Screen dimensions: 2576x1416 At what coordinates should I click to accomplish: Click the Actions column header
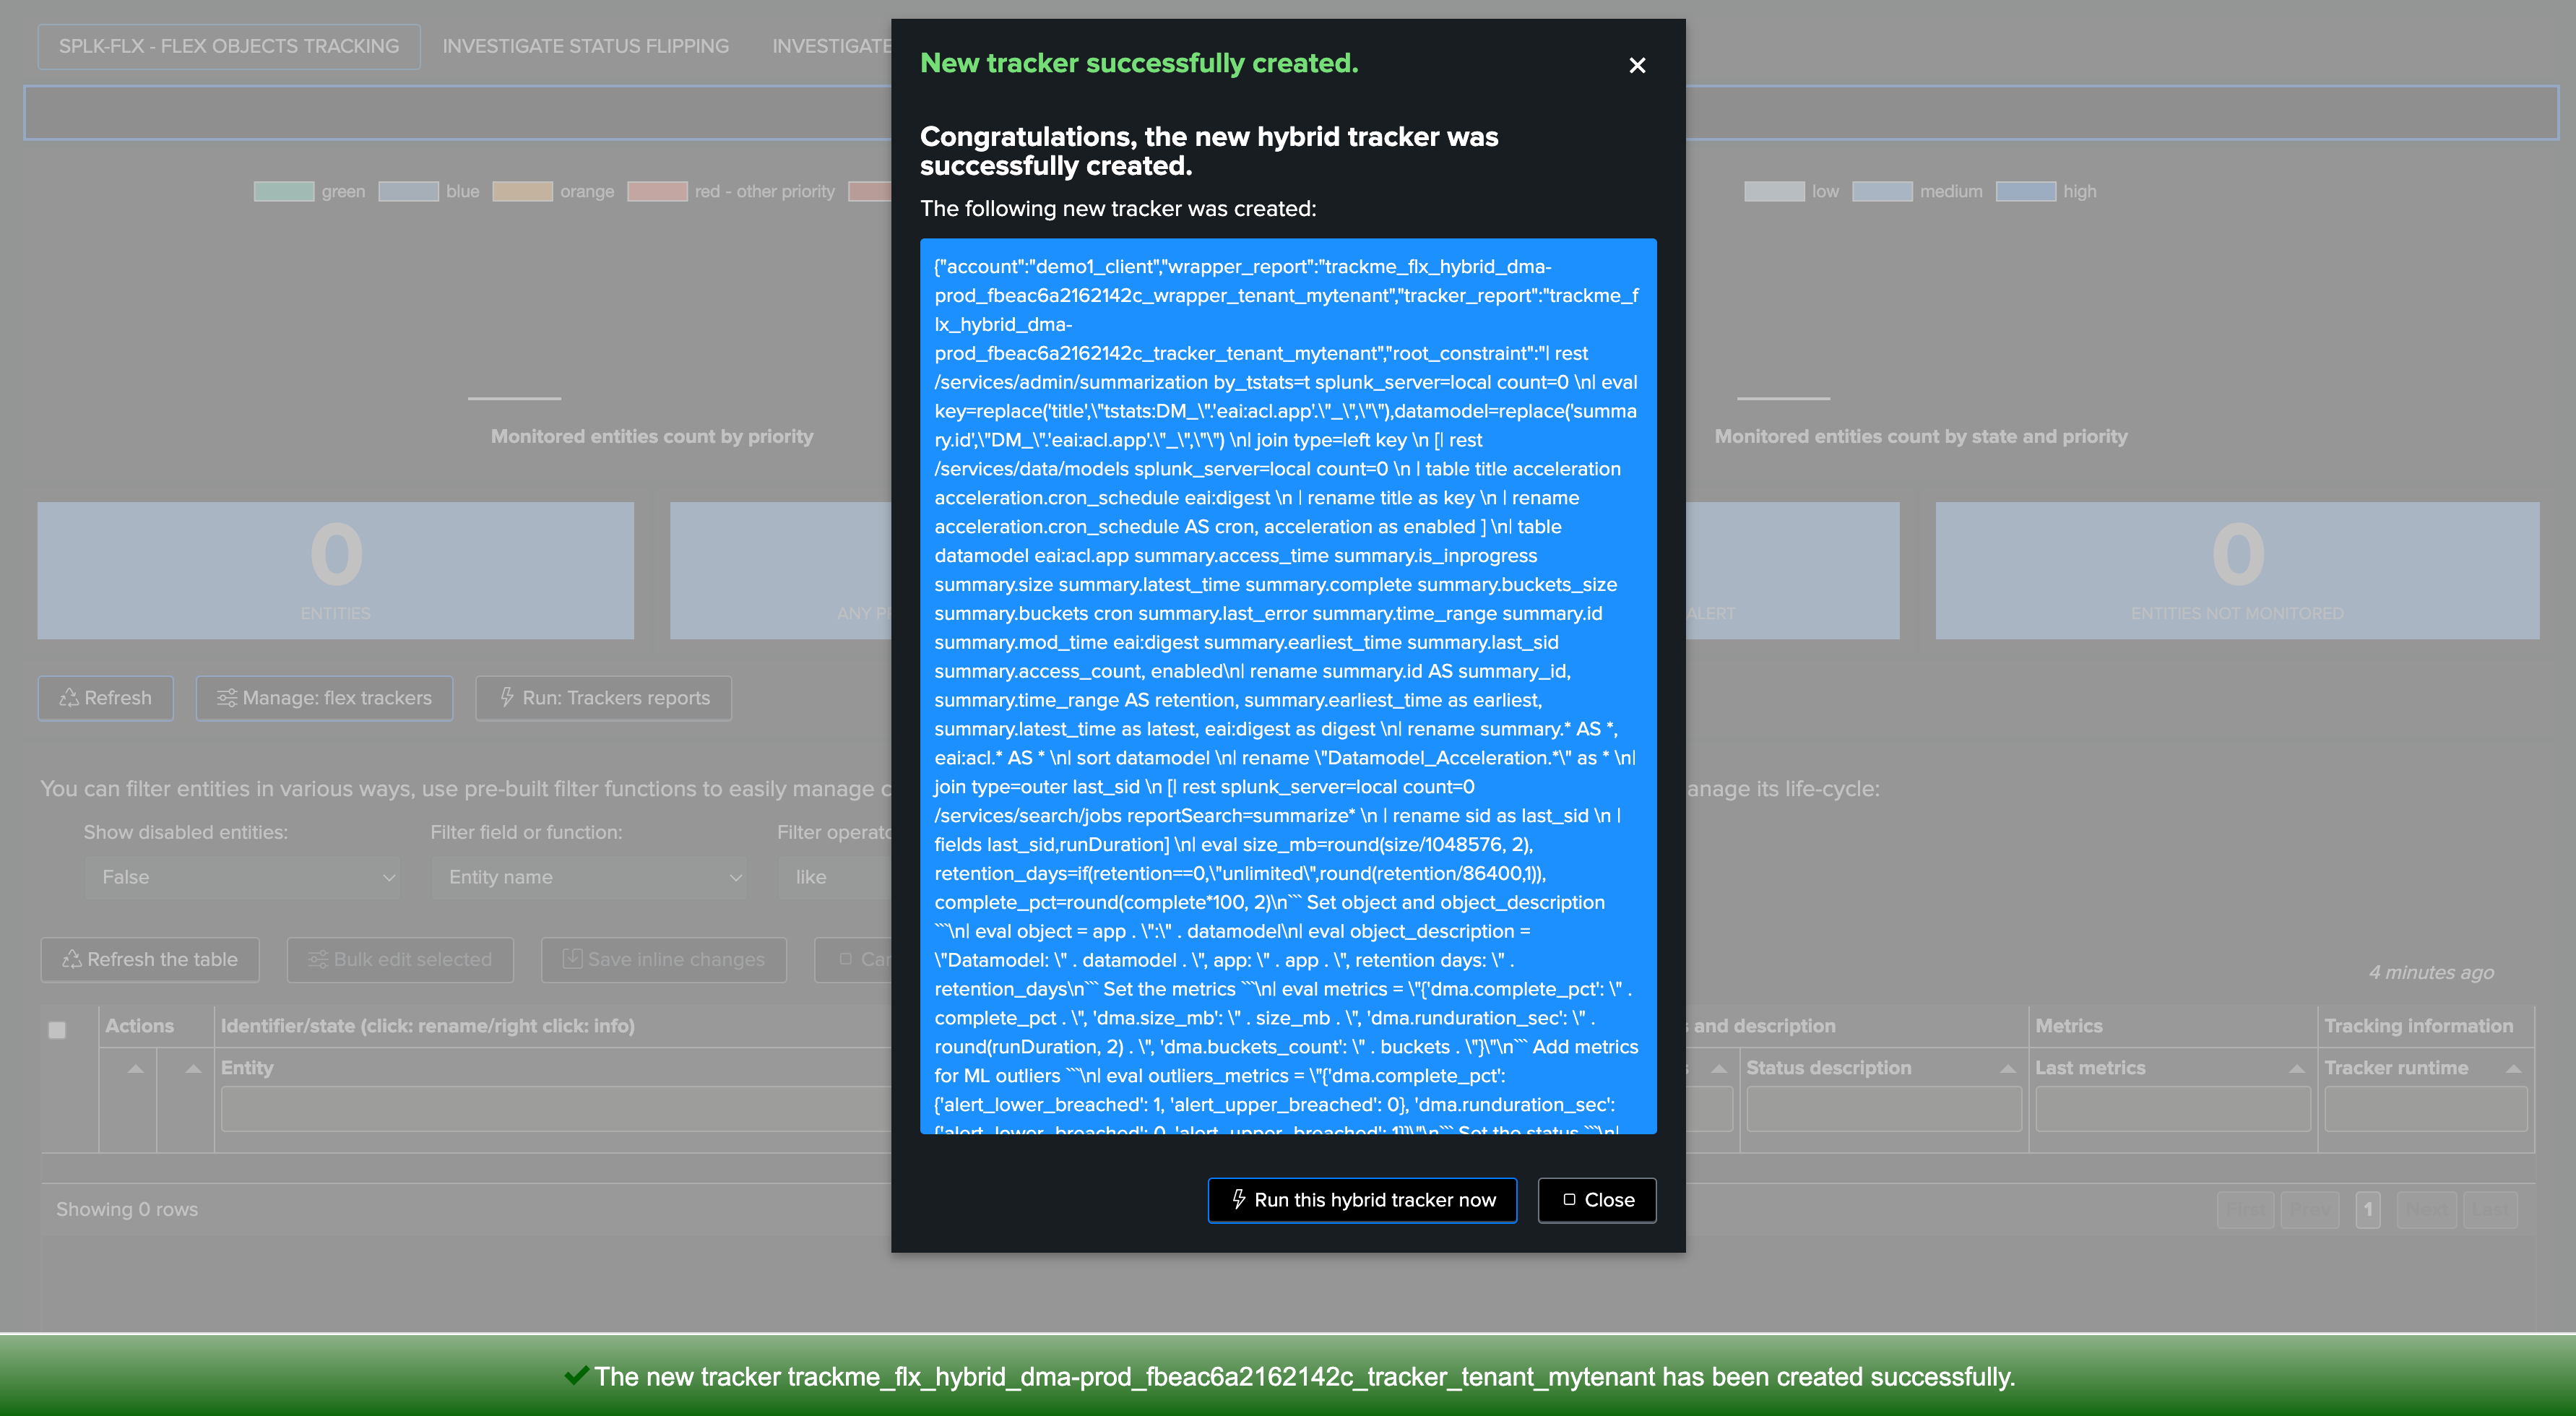coord(139,1026)
